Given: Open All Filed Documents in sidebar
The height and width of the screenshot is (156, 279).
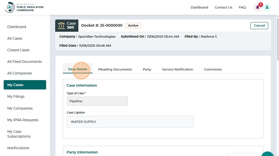Looking at the screenshot, I should [25, 61].
